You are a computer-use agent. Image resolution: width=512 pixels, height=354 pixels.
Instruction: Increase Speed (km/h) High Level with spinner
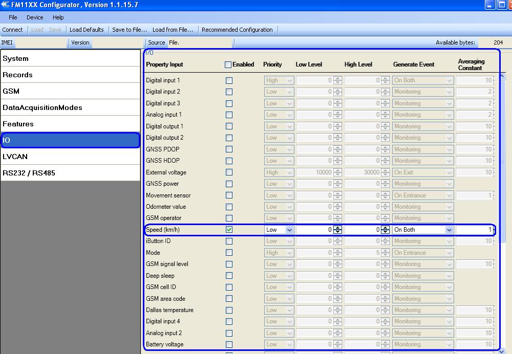point(386,228)
